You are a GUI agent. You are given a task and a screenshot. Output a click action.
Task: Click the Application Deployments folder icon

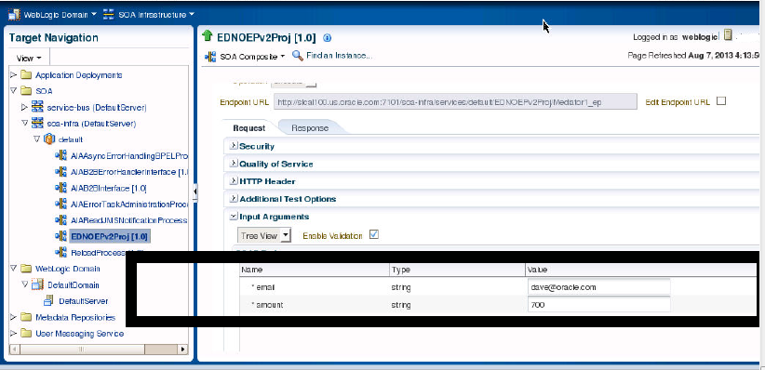tap(26, 75)
